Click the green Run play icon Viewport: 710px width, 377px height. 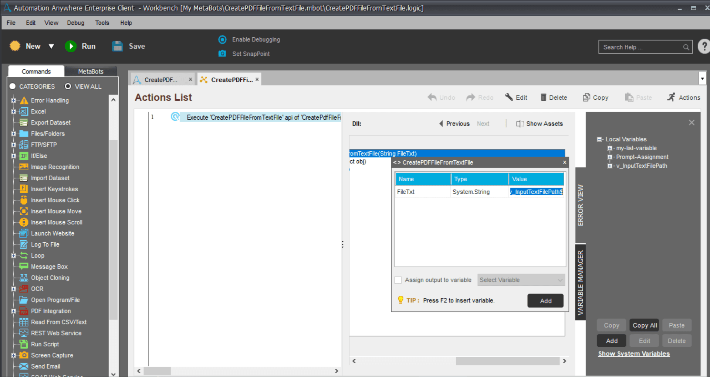click(x=71, y=46)
